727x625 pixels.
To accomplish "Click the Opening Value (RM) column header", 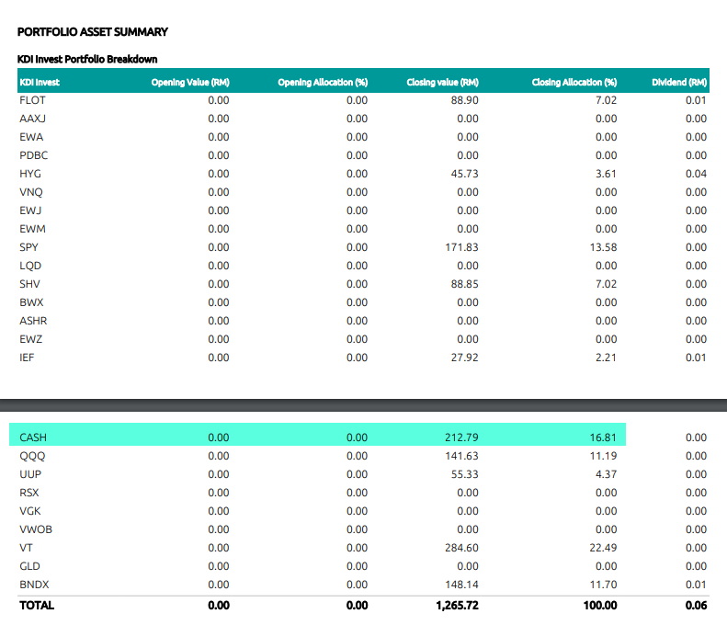I will click(x=190, y=82).
